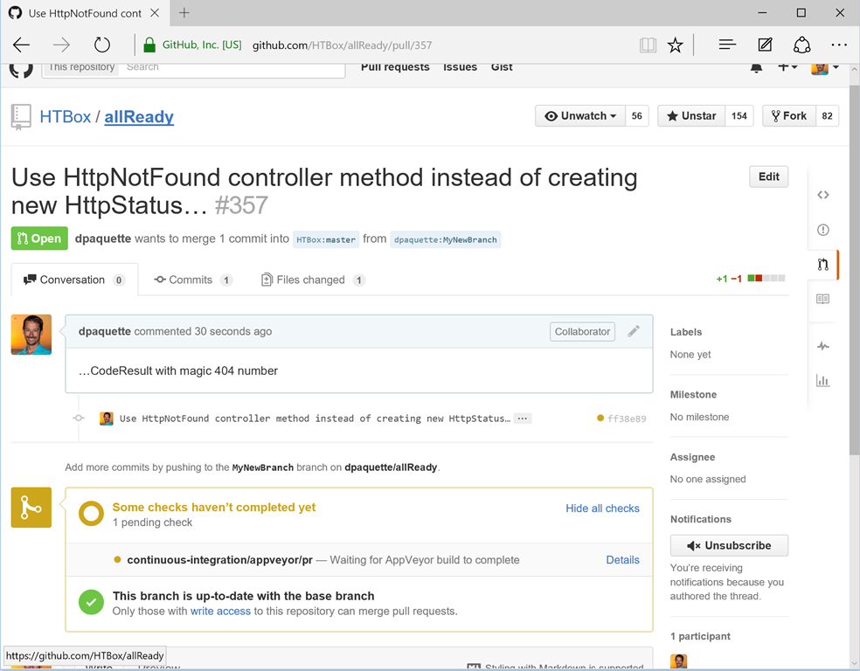Image resolution: width=860 pixels, height=671 pixels.
Task: Open the Edge more actions ellipsis
Action: 839,45
